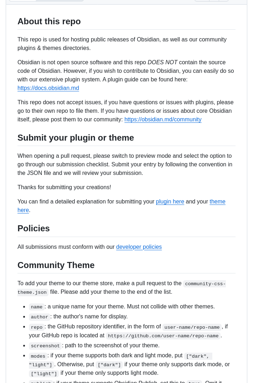Click the https://github.com/user-name/repo-name code snippet

[x=163, y=336]
